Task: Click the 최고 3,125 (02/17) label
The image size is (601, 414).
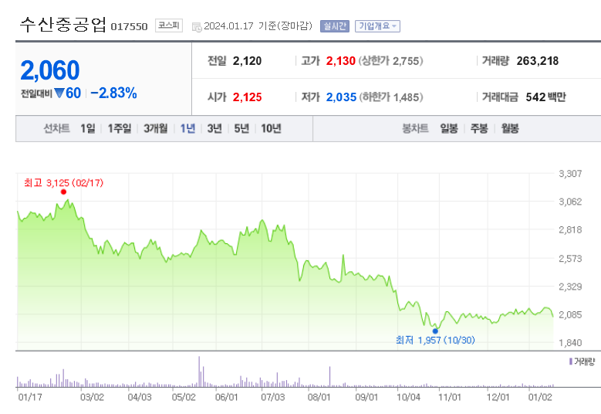Action: pos(63,182)
